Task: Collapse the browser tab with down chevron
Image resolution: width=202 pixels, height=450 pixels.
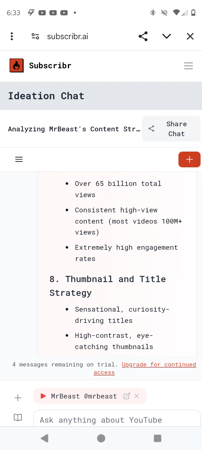Action: pyautogui.click(x=167, y=36)
